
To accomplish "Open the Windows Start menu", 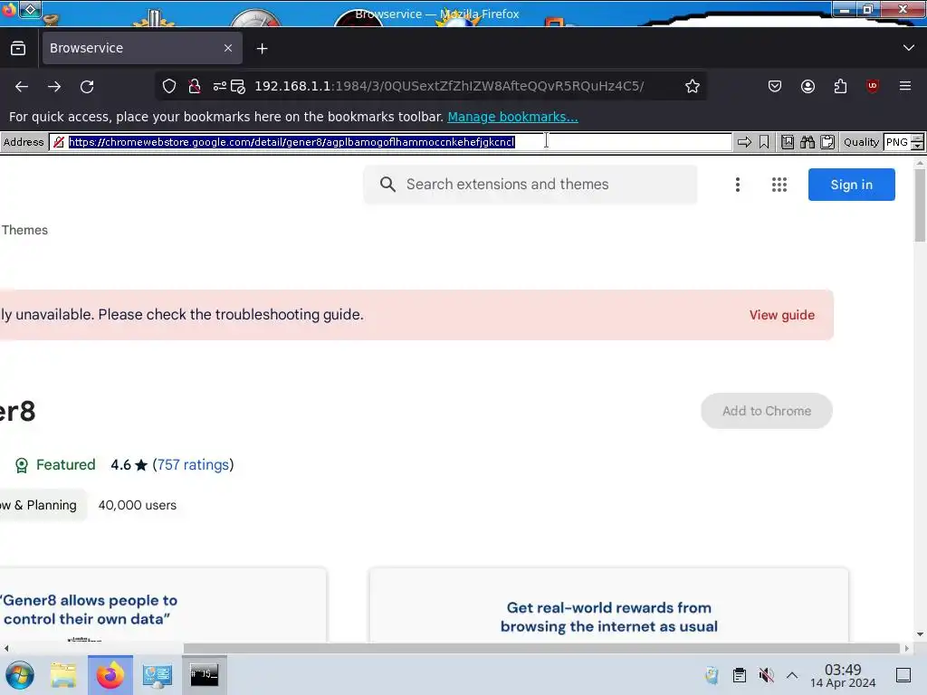I will (20, 674).
